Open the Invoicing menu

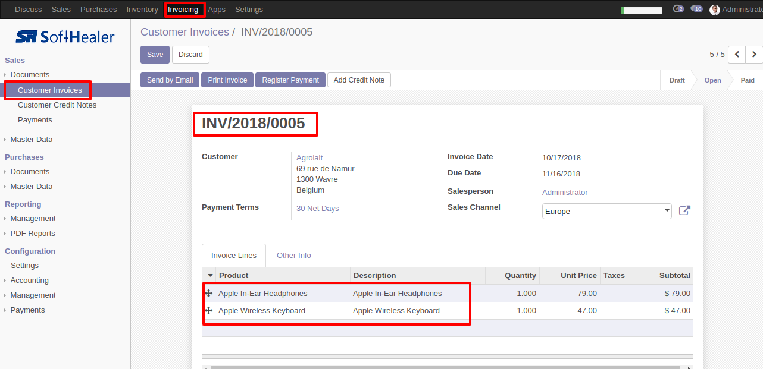click(x=183, y=10)
